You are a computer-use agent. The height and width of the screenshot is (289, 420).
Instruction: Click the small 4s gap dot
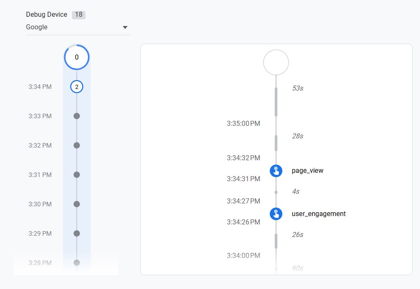276,192
